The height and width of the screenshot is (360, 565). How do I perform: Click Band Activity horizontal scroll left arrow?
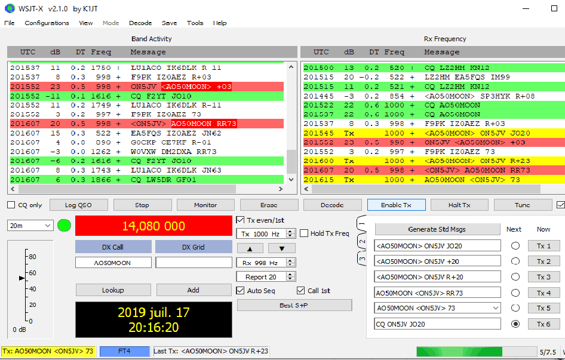coord(13,189)
